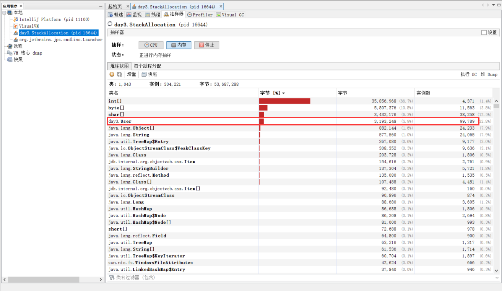Viewport: 502px width, 291px height.
Task: Switch to the 起始页 start page tab
Action: pos(118,7)
